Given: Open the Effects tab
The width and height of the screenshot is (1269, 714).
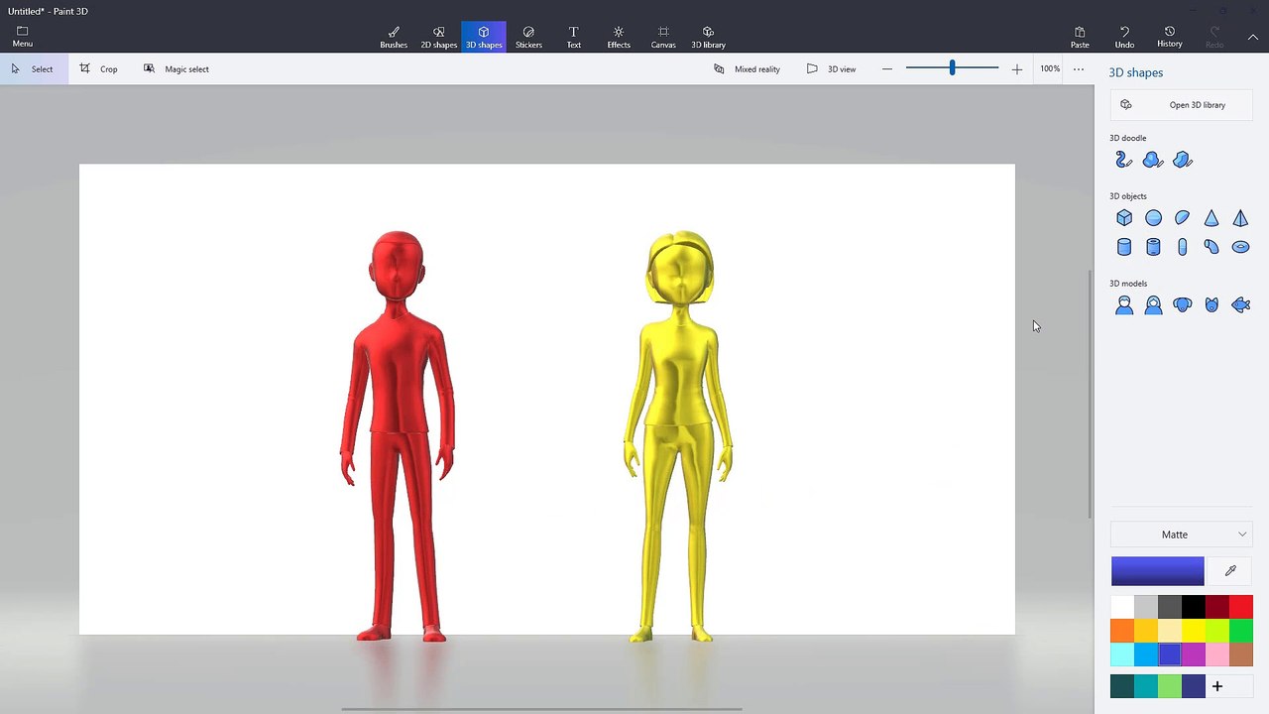Looking at the screenshot, I should click(619, 37).
